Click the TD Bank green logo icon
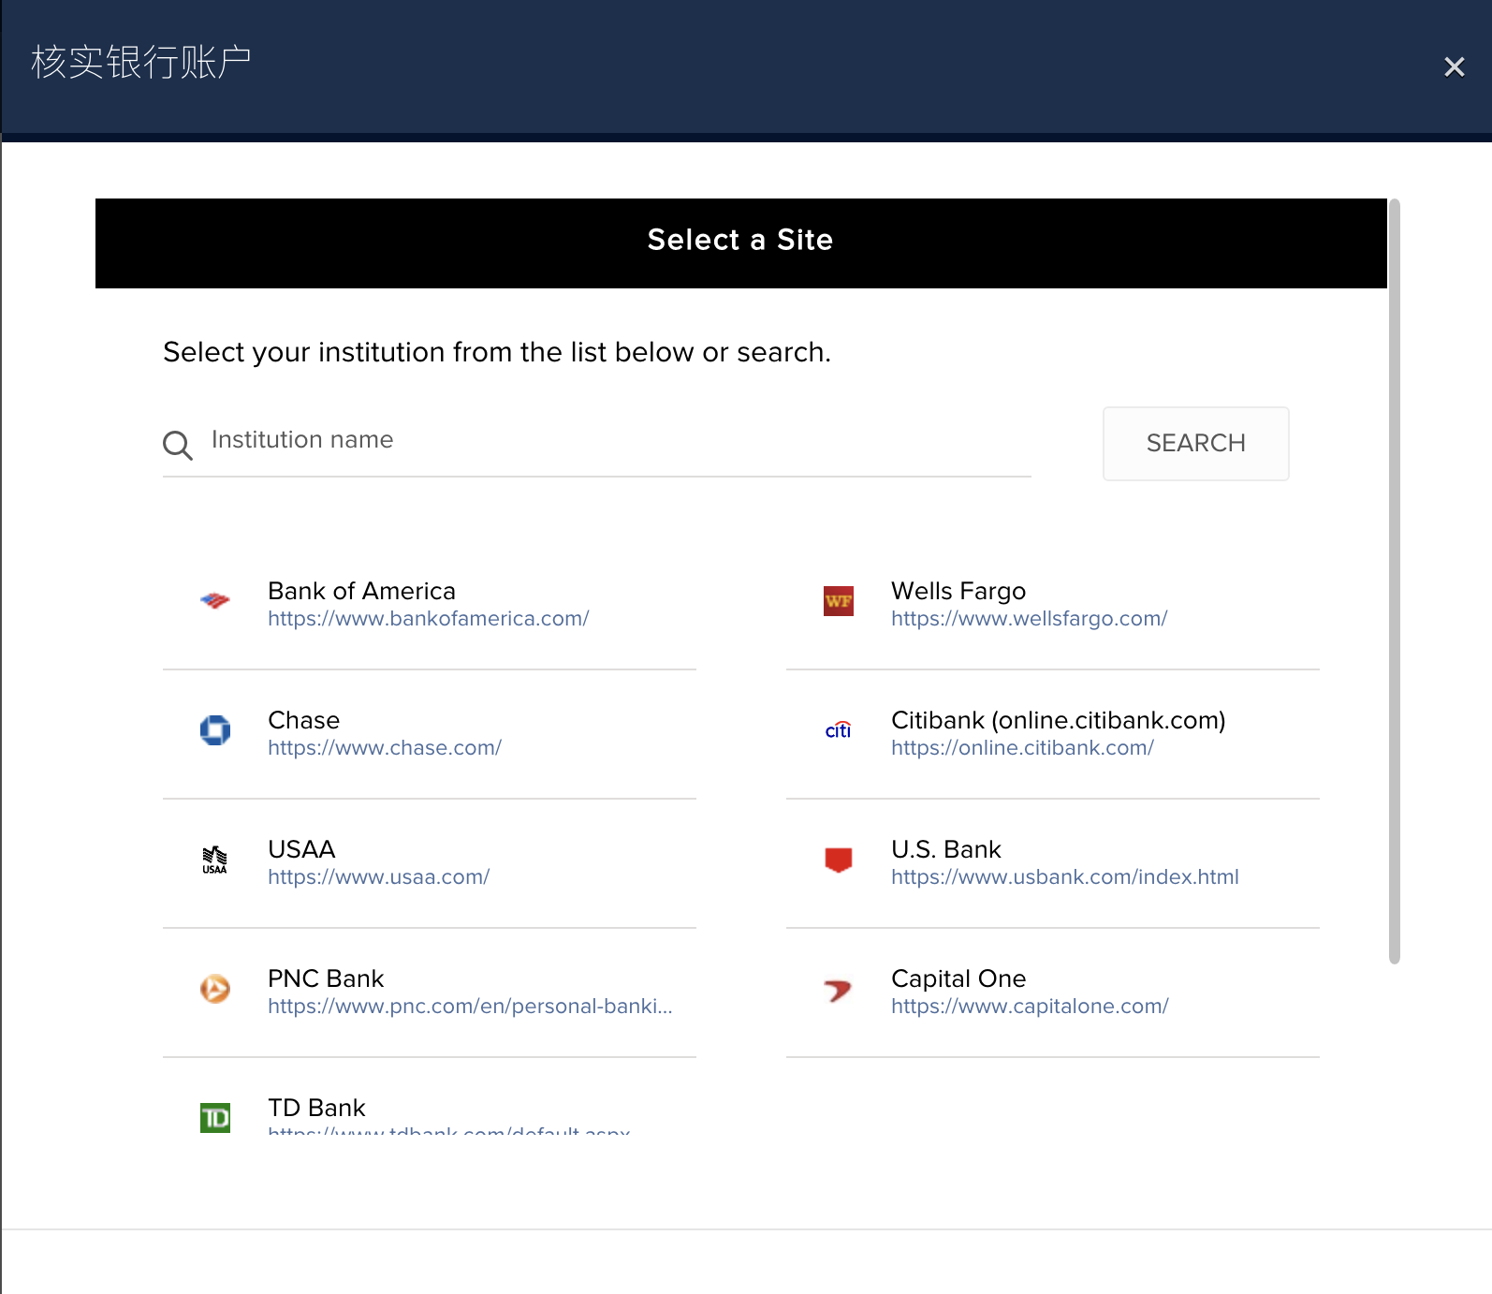Image resolution: width=1492 pixels, height=1294 pixels. 215,1117
